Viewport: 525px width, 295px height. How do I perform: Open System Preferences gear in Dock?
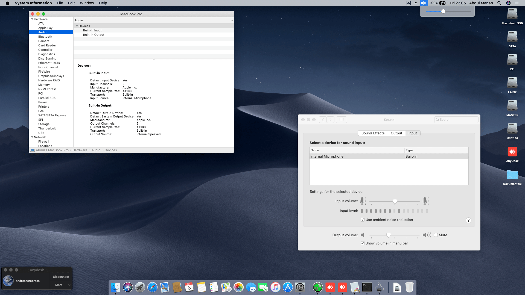tap(300, 287)
